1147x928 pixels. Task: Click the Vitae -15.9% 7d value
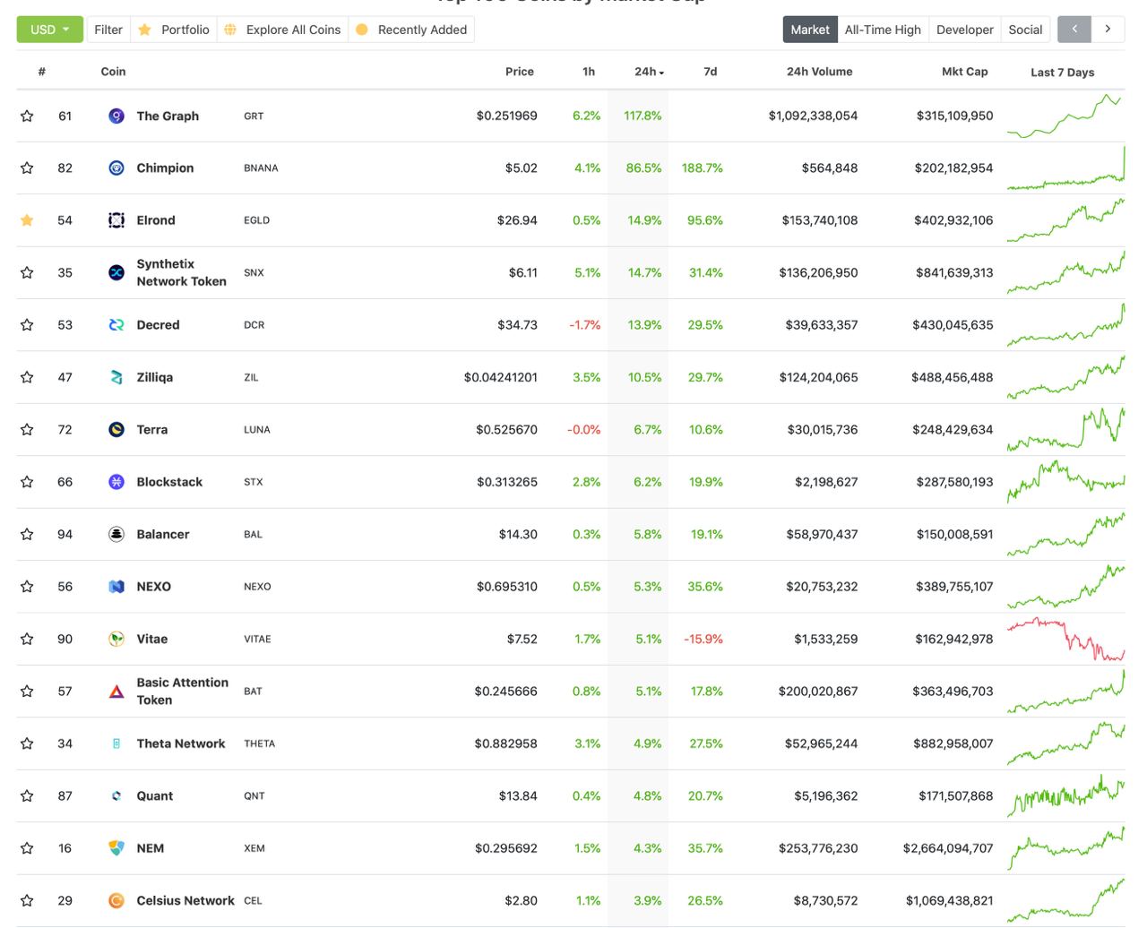point(703,639)
